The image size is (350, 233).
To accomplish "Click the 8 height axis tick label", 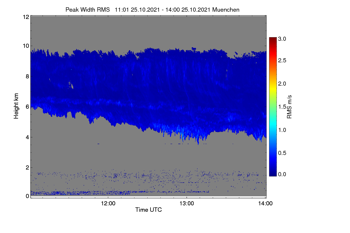I will [x=27, y=76].
